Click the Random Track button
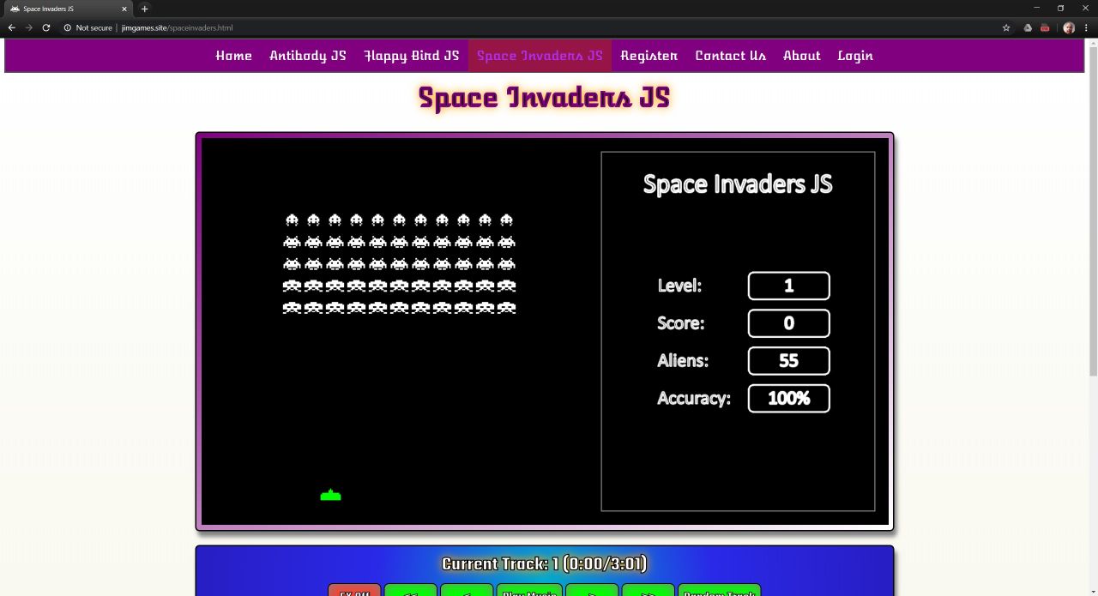Image resolution: width=1098 pixels, height=596 pixels. (x=719, y=590)
